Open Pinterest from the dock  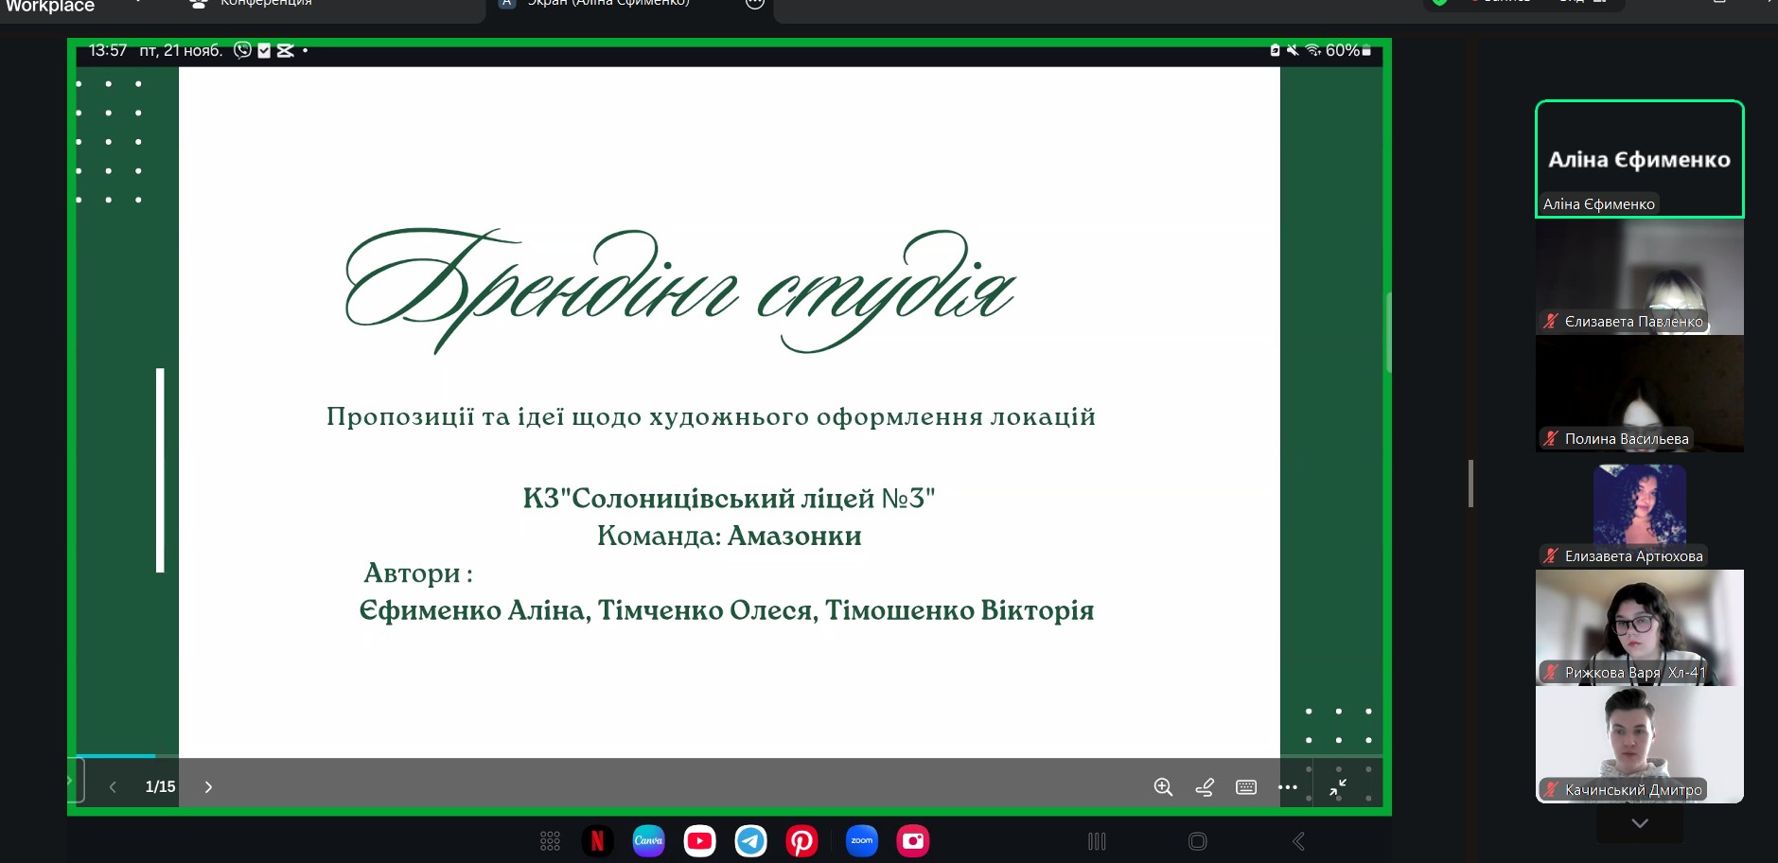point(801,840)
